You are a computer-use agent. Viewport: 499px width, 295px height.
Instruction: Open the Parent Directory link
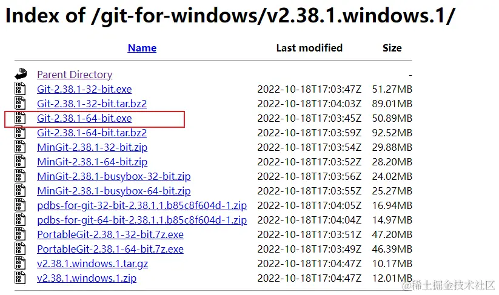coord(75,75)
